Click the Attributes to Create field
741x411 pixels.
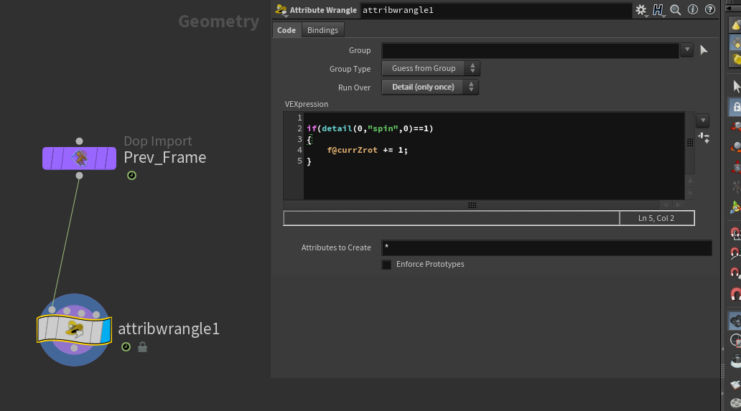point(546,247)
